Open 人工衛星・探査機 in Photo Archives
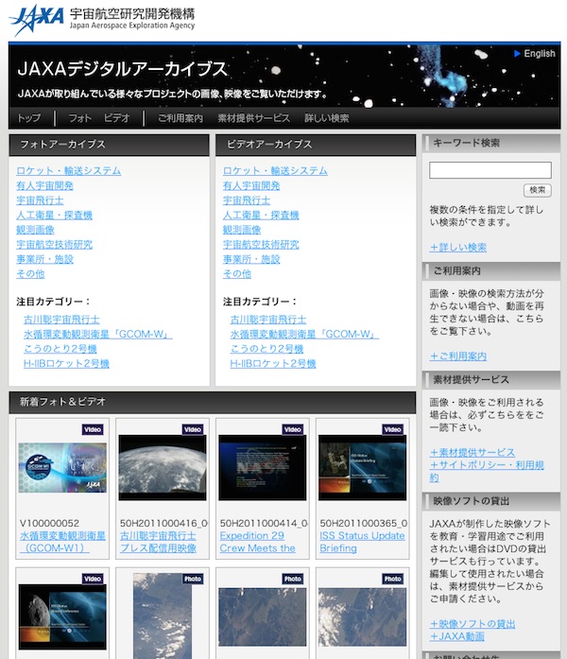567x659 pixels. click(54, 216)
